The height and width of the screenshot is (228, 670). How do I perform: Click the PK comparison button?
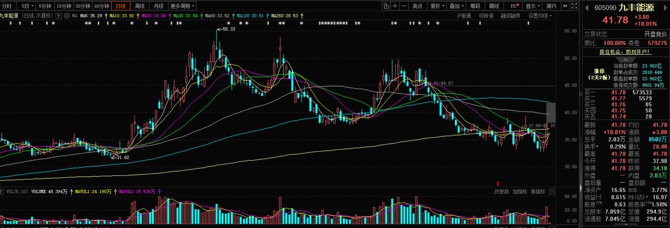click(515, 6)
